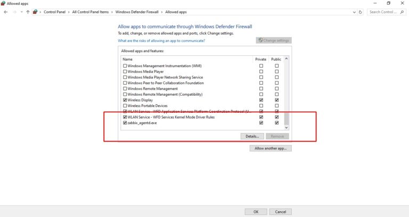Expand the address bar history dropdown
This screenshot has width=409, height=217.
pos(354,12)
